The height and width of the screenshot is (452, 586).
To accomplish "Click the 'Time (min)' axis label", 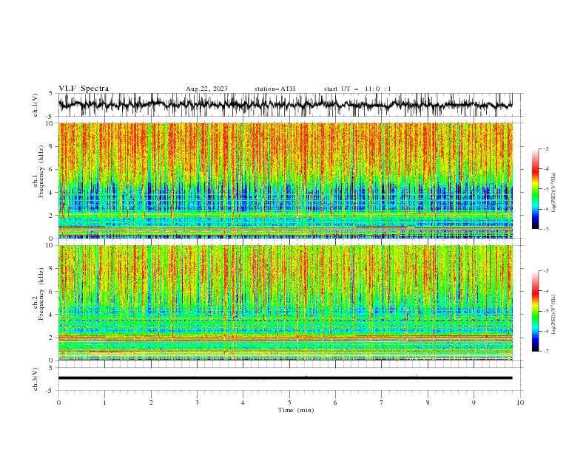I will [296, 410].
